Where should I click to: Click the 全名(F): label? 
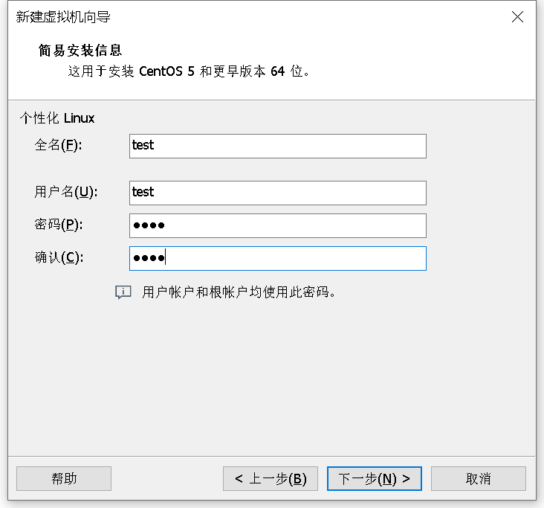[x=58, y=145]
